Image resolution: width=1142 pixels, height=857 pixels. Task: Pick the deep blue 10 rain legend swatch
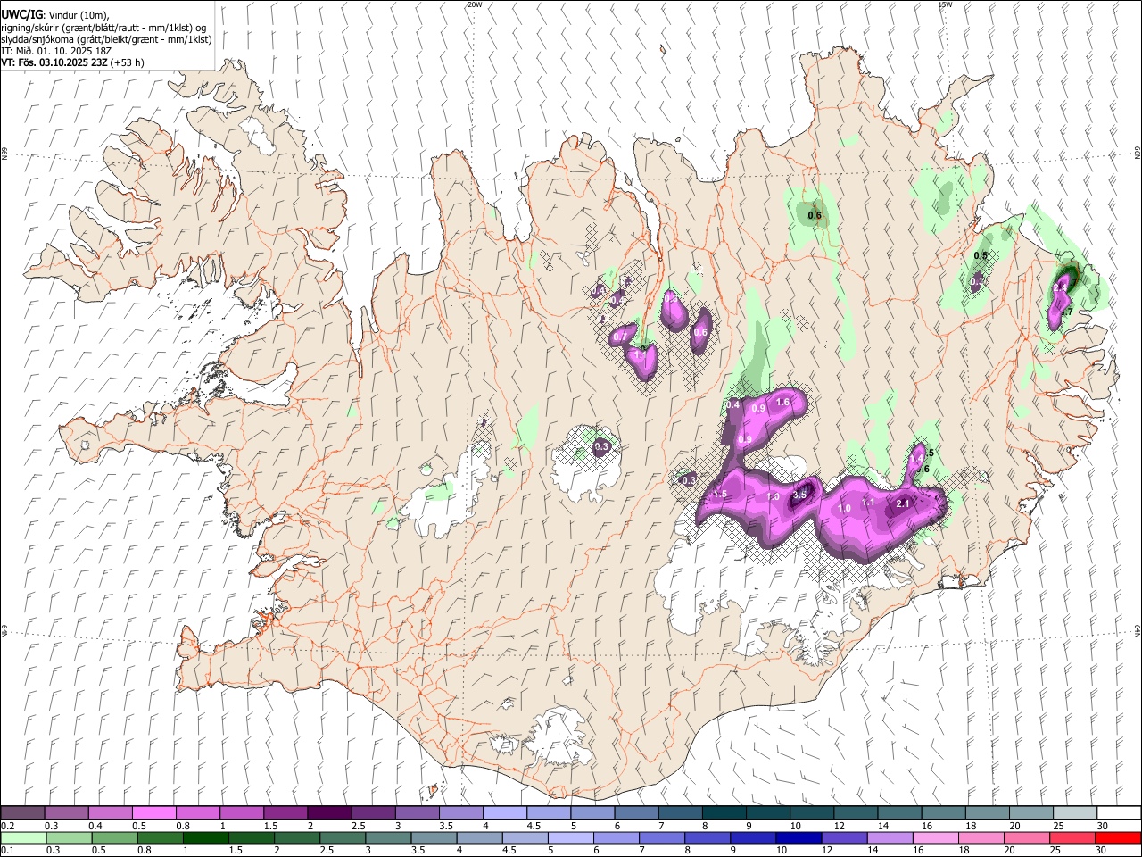coord(799,837)
